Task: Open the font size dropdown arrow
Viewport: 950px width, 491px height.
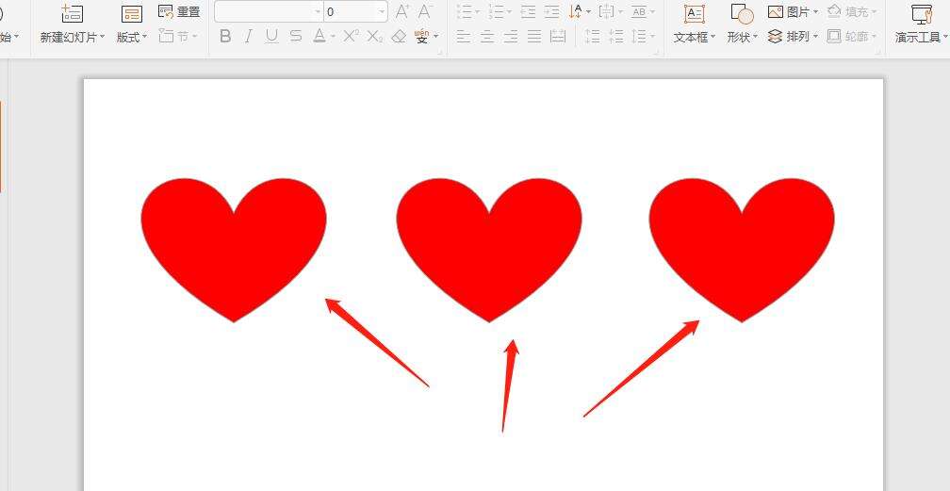Action: tap(382, 11)
